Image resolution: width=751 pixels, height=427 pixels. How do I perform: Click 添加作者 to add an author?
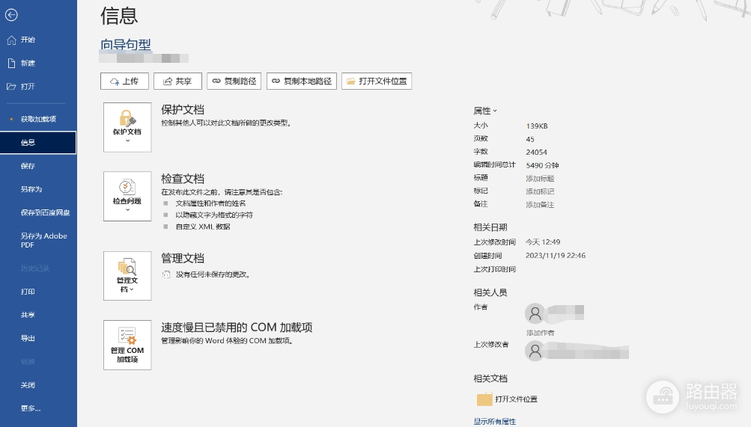tap(541, 333)
